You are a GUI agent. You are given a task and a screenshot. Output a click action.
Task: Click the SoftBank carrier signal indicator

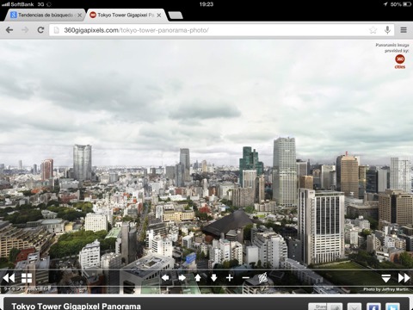[x=18, y=4]
